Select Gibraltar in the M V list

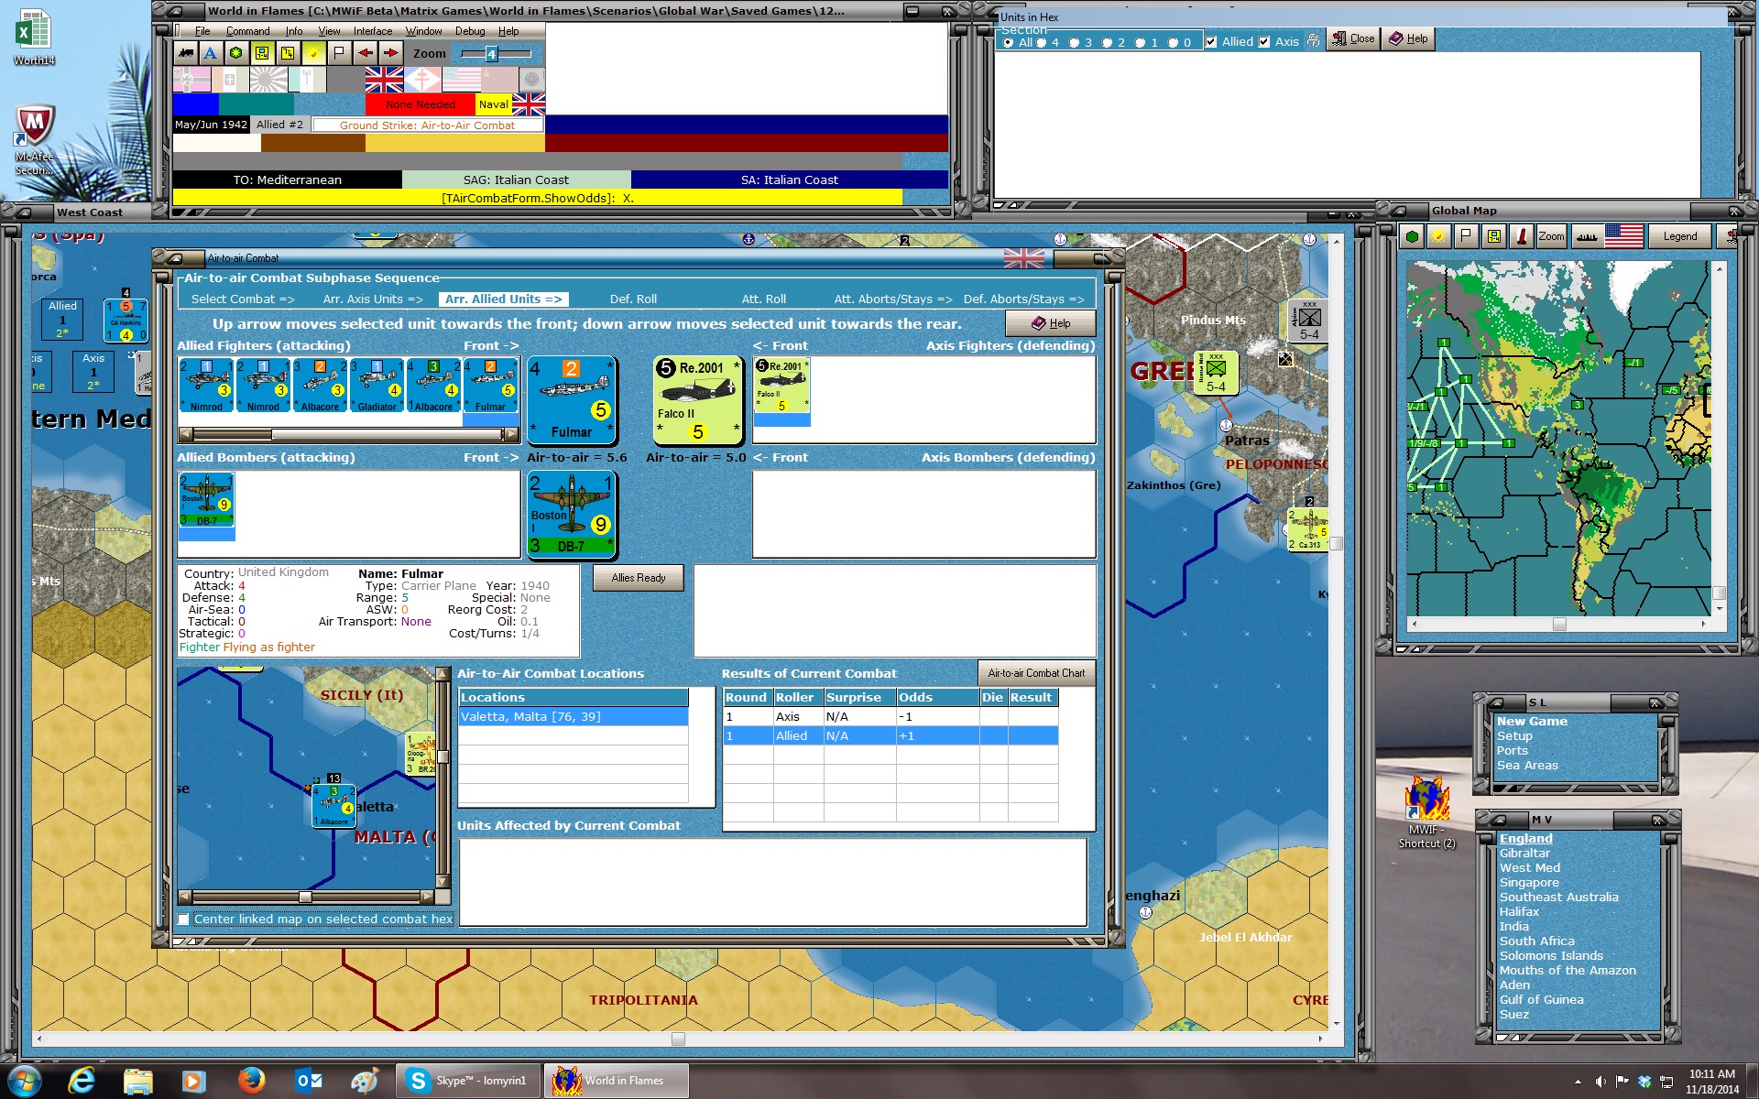[1524, 854]
